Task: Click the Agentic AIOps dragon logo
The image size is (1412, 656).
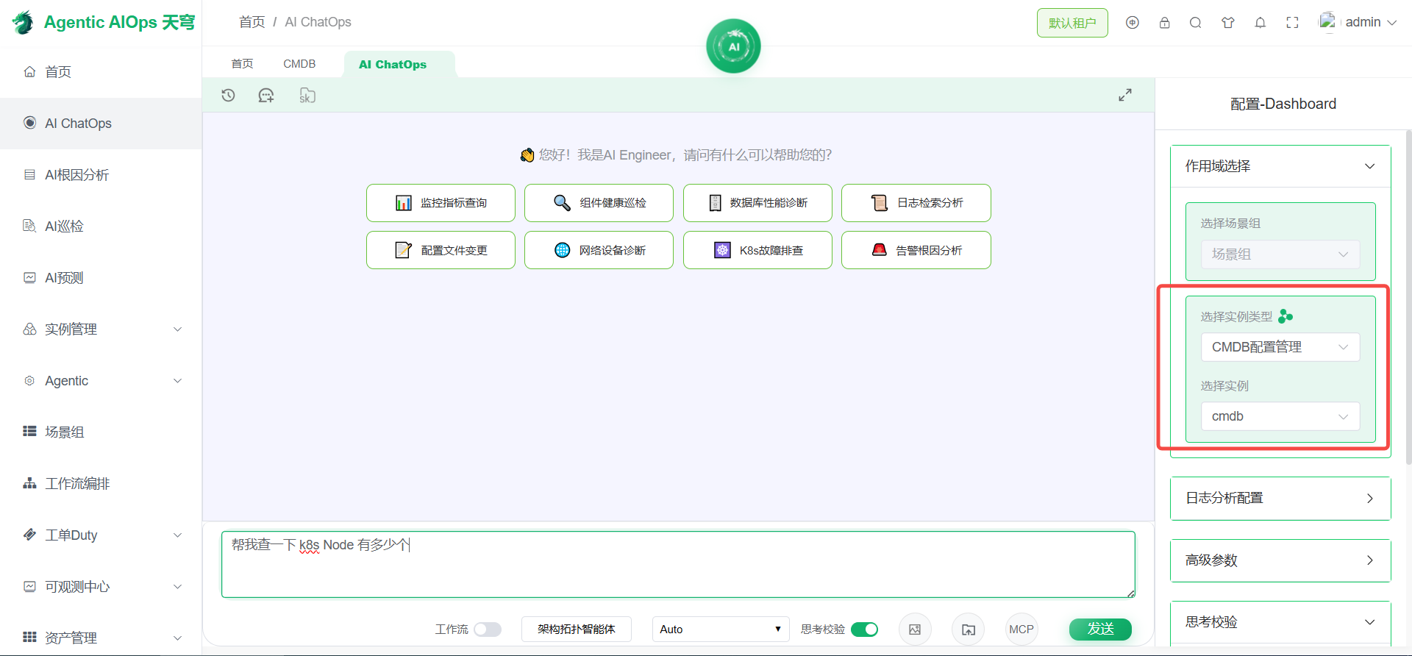Action: [24, 22]
